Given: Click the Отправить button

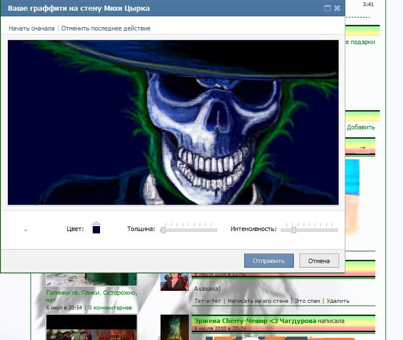Looking at the screenshot, I should pyautogui.click(x=268, y=260).
